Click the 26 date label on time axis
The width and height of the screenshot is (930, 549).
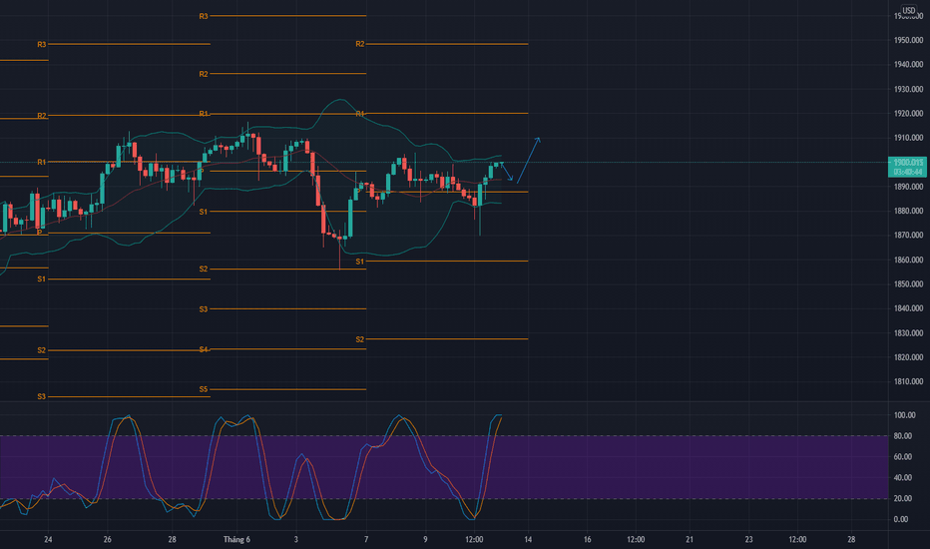108,539
